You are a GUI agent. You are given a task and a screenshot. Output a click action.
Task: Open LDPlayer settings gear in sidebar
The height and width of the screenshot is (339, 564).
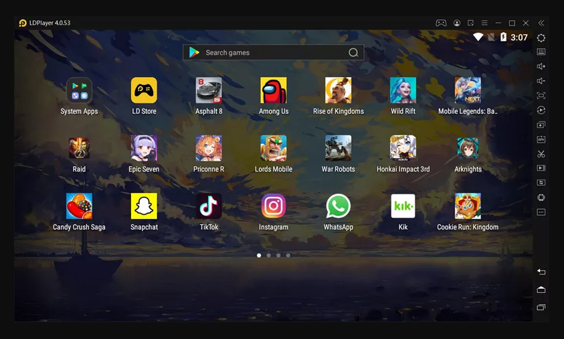tap(541, 38)
